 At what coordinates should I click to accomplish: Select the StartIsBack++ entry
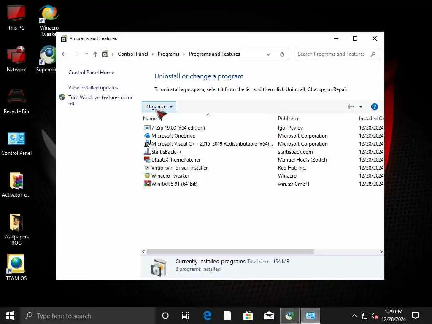166,151
